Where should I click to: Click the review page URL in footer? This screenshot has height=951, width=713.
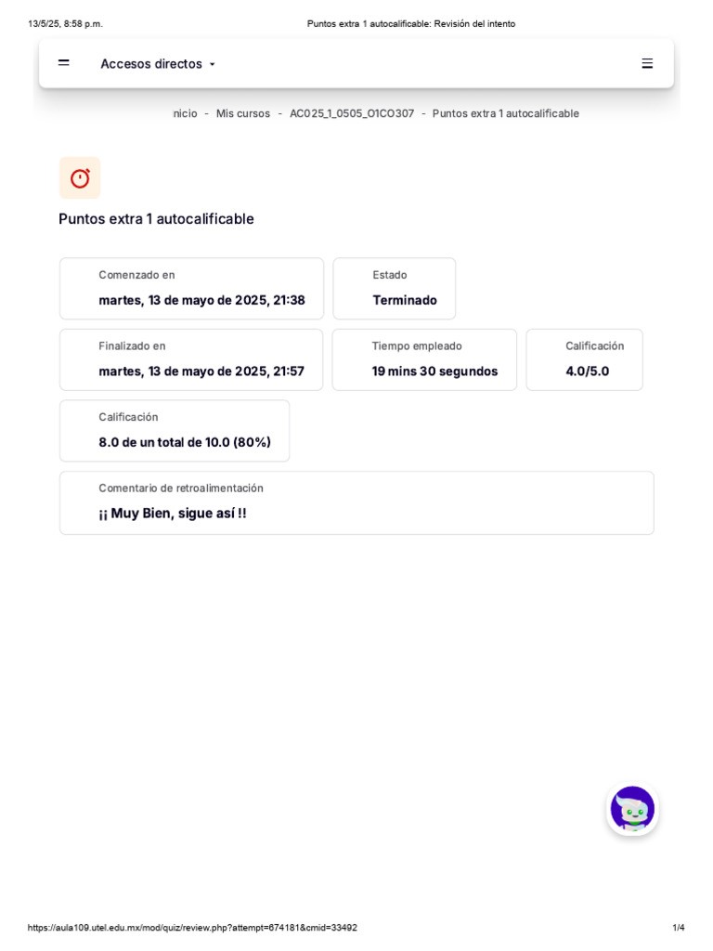point(192,928)
